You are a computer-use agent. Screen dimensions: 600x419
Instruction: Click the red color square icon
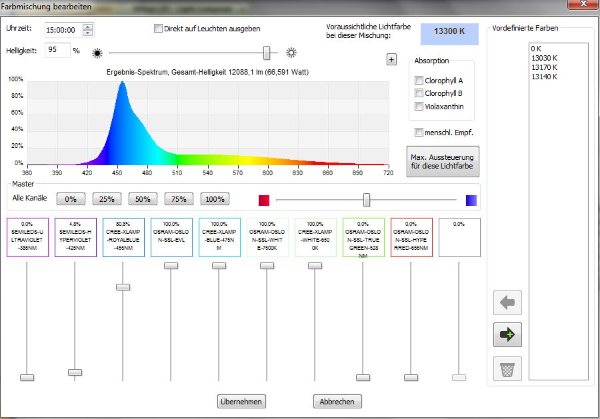[263, 200]
